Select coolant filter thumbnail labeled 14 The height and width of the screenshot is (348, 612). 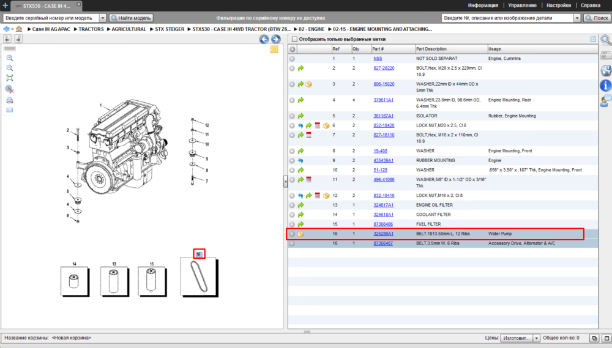click(x=75, y=281)
